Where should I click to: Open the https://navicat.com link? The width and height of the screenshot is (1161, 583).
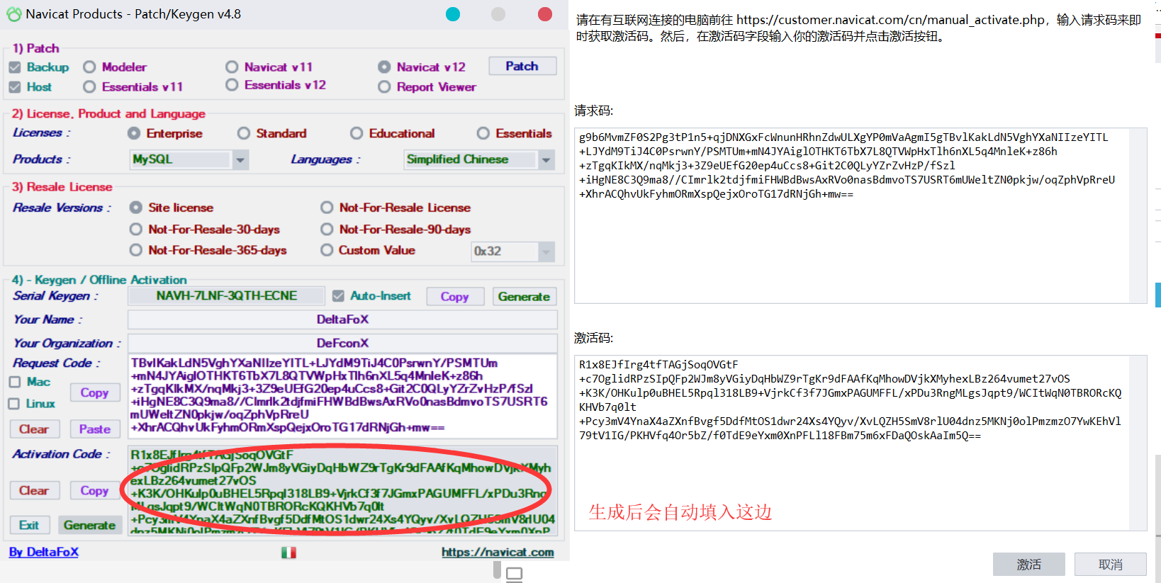(x=498, y=552)
